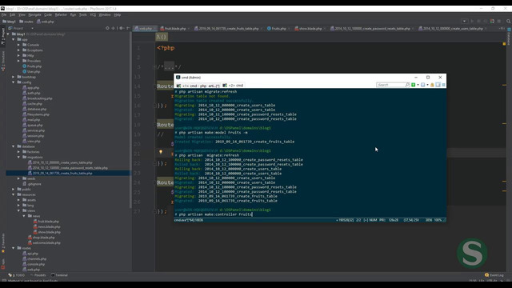The height and width of the screenshot is (288, 512).
Task: Open the Database tool window side tab
Action: (509, 37)
